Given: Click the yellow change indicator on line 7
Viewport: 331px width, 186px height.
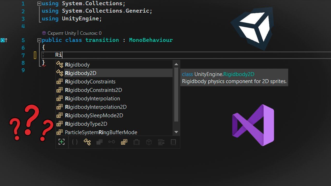Looking at the screenshot, I should click(35, 55).
